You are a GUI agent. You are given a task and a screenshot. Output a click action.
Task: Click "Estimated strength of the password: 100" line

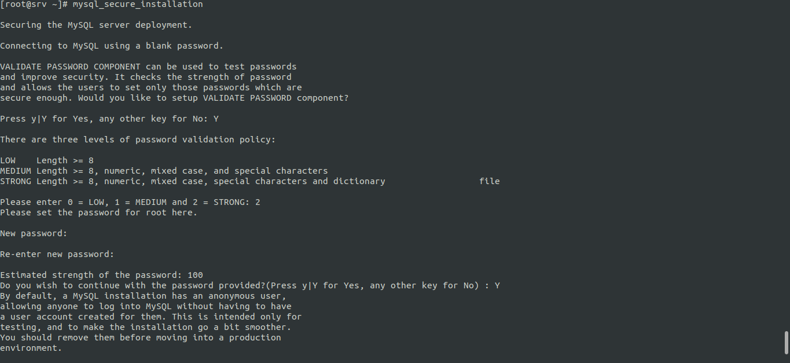pyautogui.click(x=101, y=275)
